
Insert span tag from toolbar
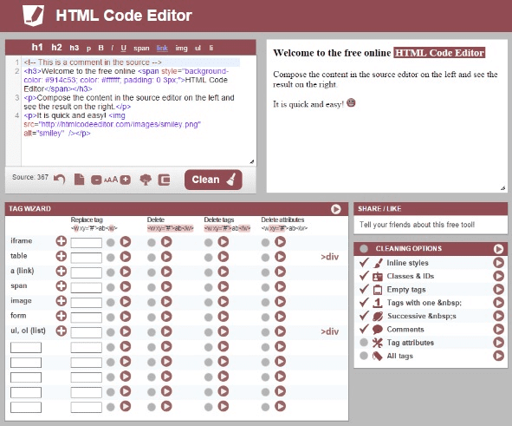coord(141,49)
